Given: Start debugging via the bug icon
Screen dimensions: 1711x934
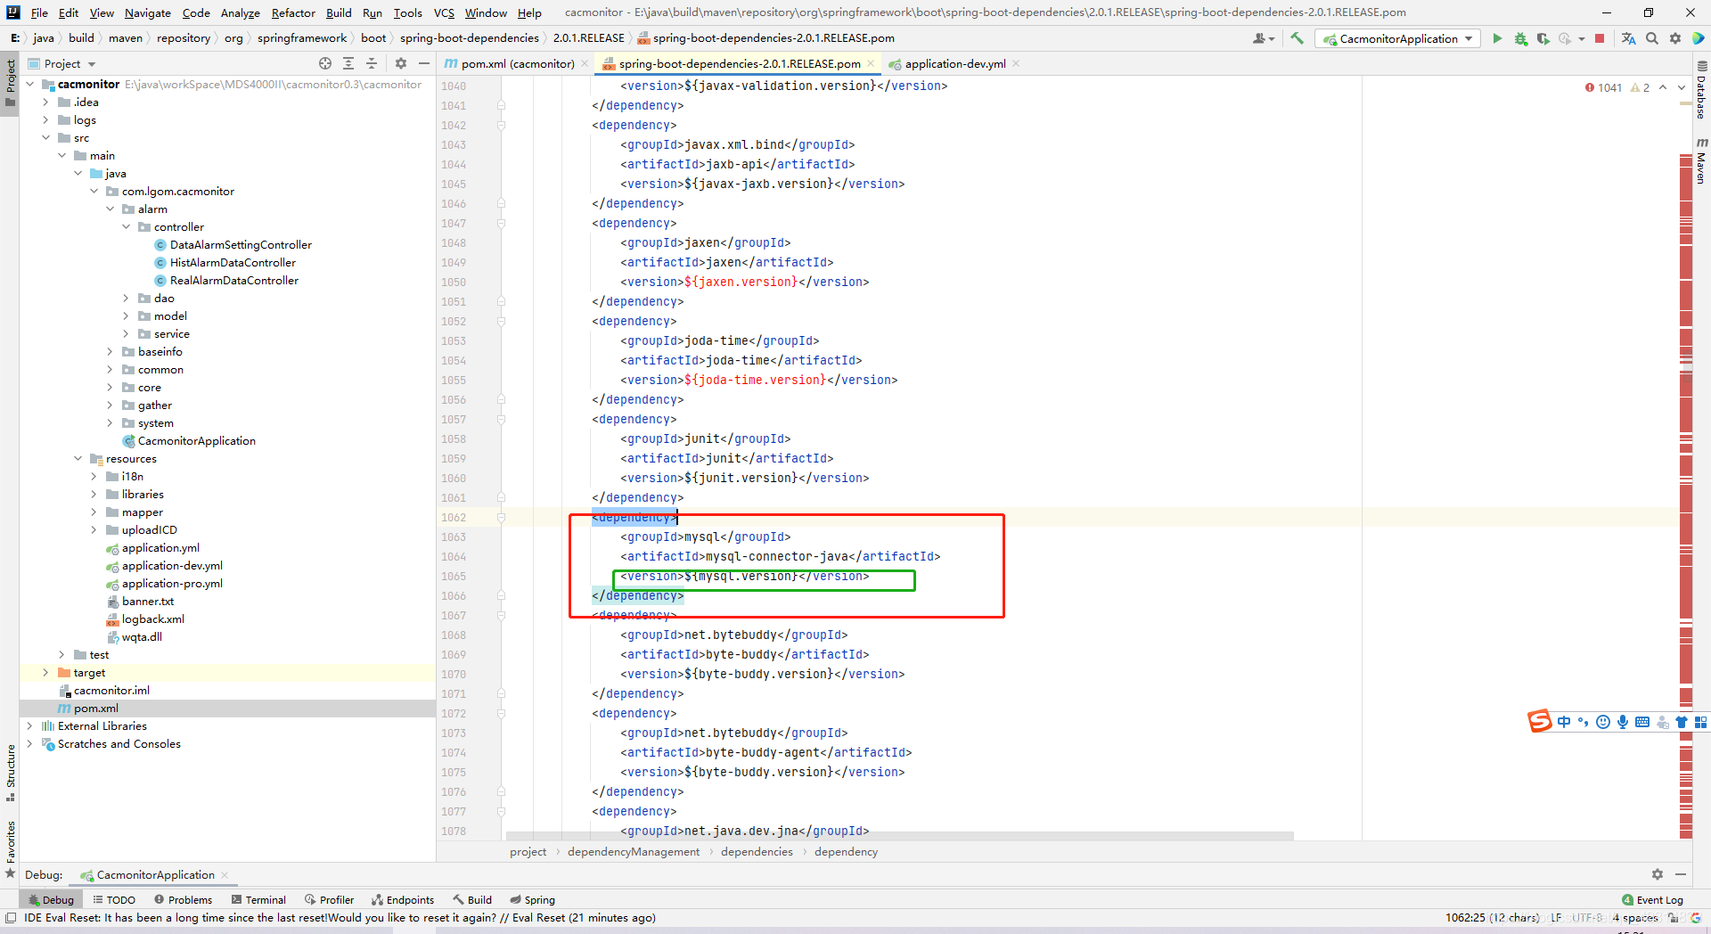Looking at the screenshot, I should (x=1520, y=38).
